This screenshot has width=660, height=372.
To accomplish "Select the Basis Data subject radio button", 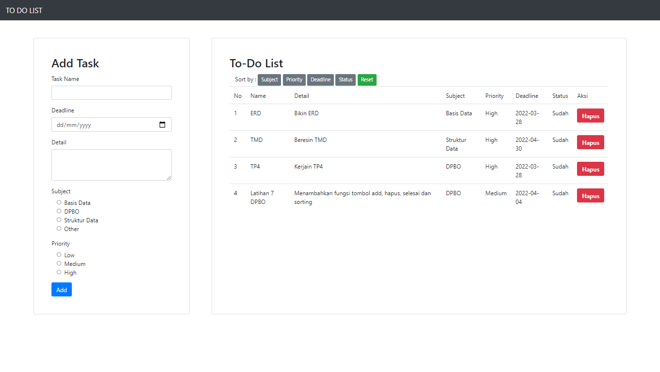I will click(59, 202).
